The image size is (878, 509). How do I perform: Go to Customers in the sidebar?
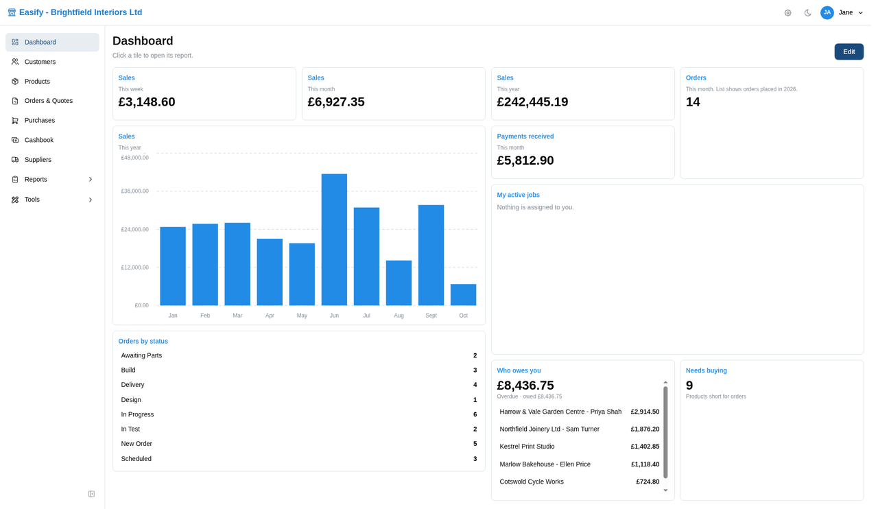click(x=52, y=62)
